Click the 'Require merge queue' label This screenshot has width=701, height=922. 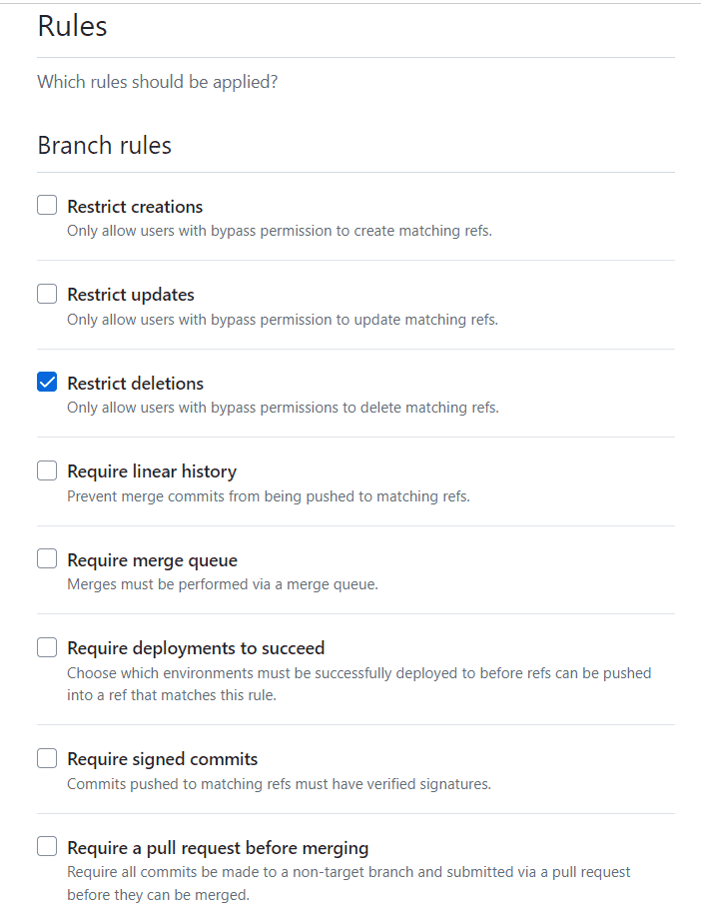[152, 560]
